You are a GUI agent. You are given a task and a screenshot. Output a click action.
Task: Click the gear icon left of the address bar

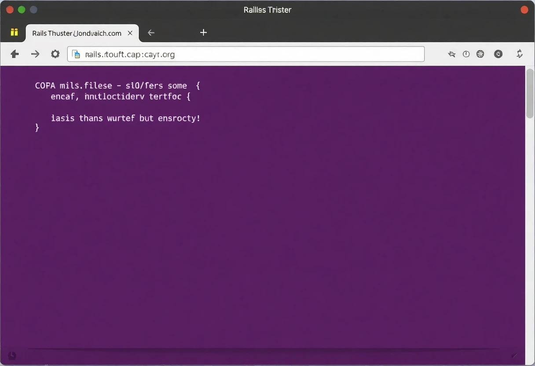pos(55,54)
